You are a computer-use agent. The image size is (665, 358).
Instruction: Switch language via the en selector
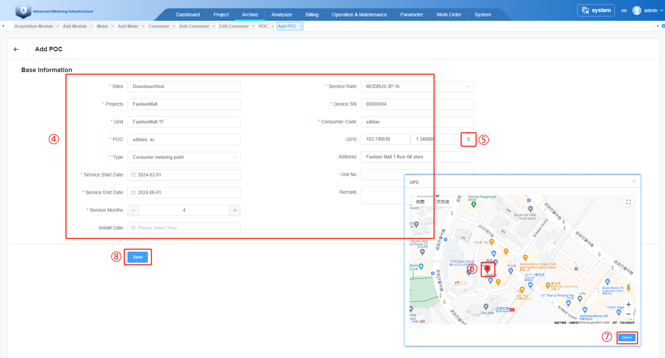pos(624,10)
